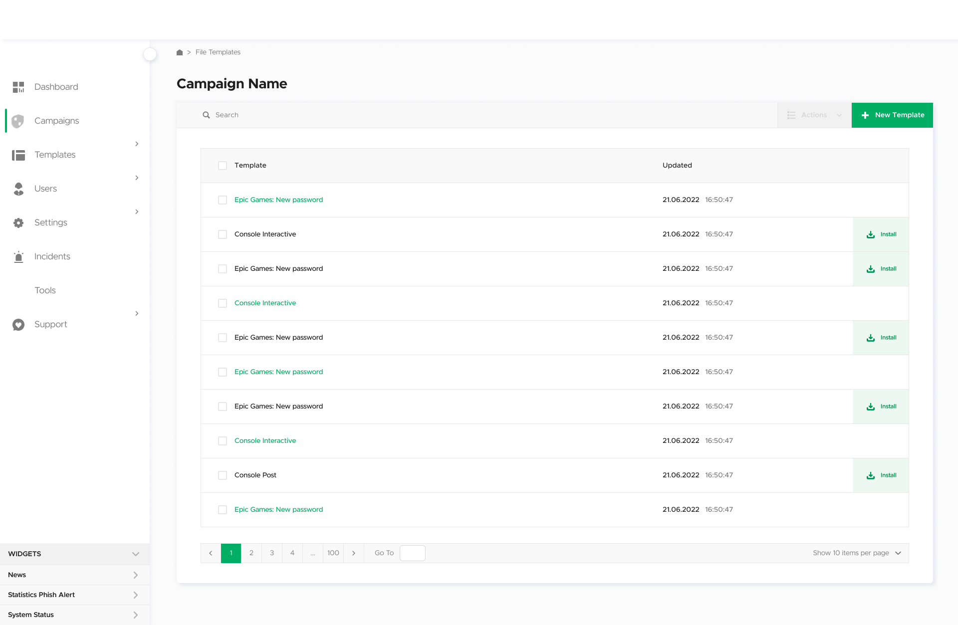Go to page 2
The height and width of the screenshot is (625, 958).
(x=251, y=553)
